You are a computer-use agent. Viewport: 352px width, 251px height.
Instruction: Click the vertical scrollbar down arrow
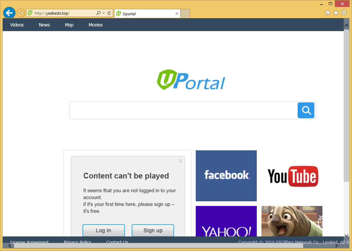pyautogui.click(x=346, y=235)
